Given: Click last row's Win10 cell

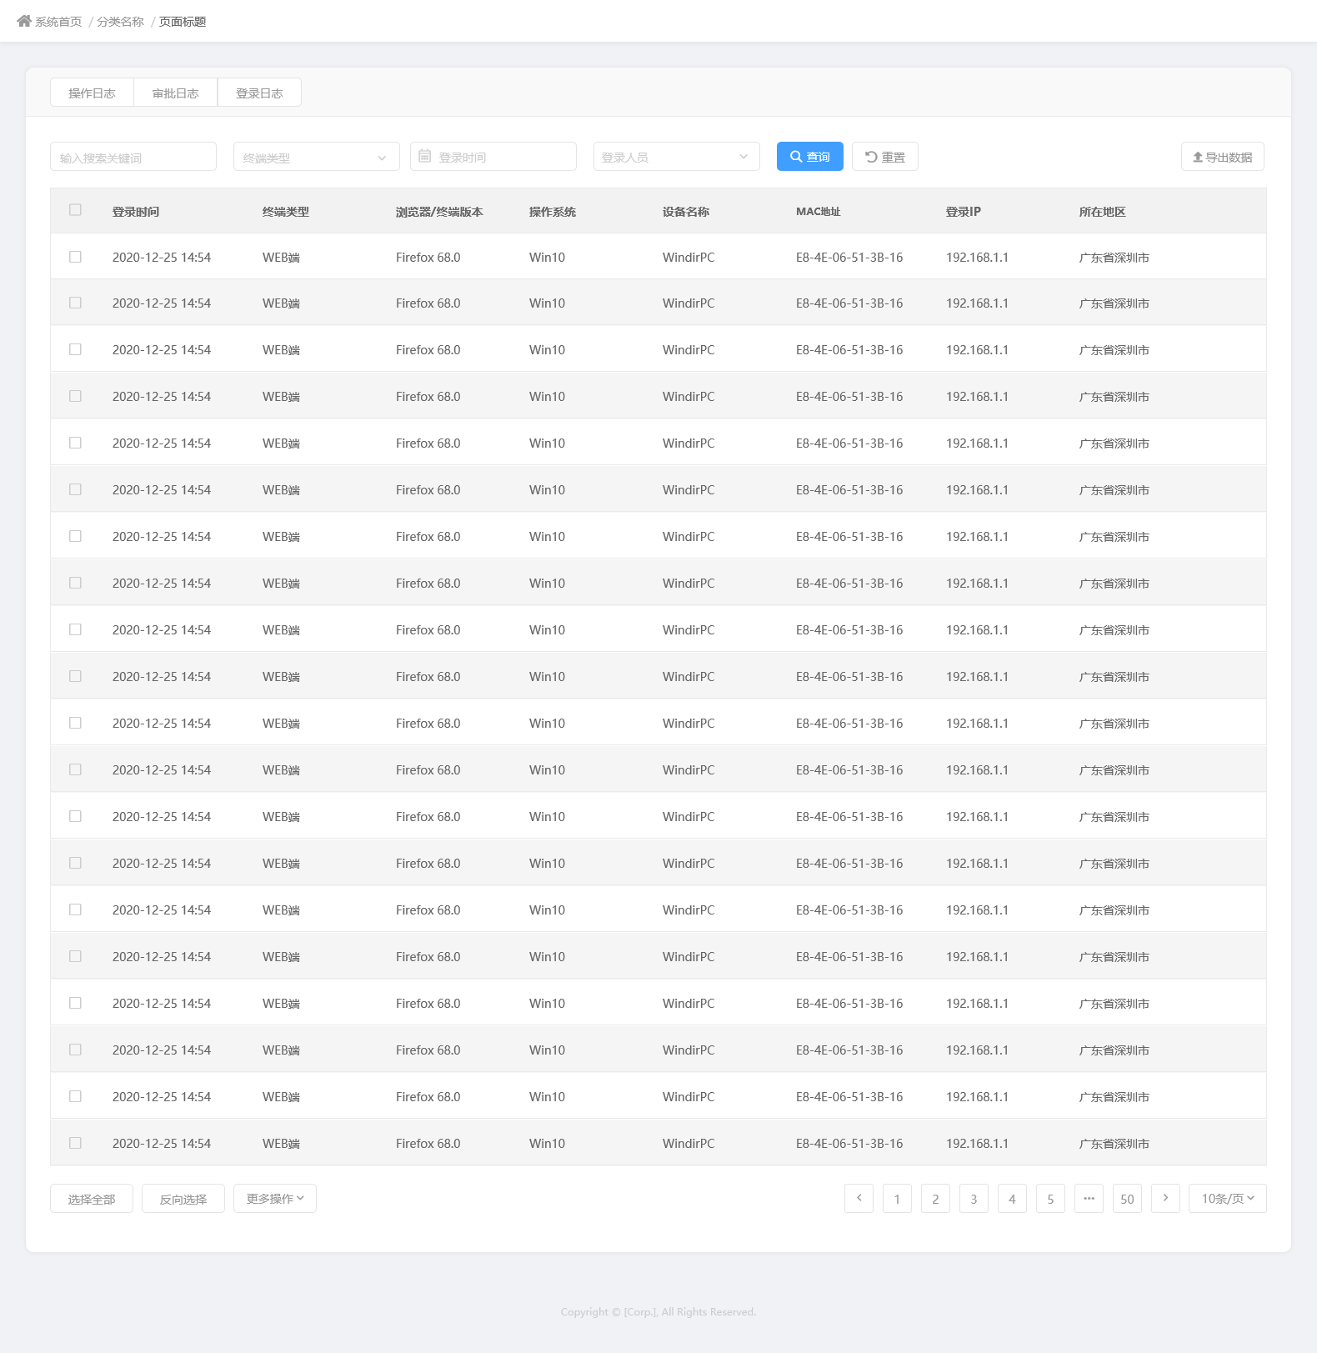Looking at the screenshot, I should (x=547, y=1144).
